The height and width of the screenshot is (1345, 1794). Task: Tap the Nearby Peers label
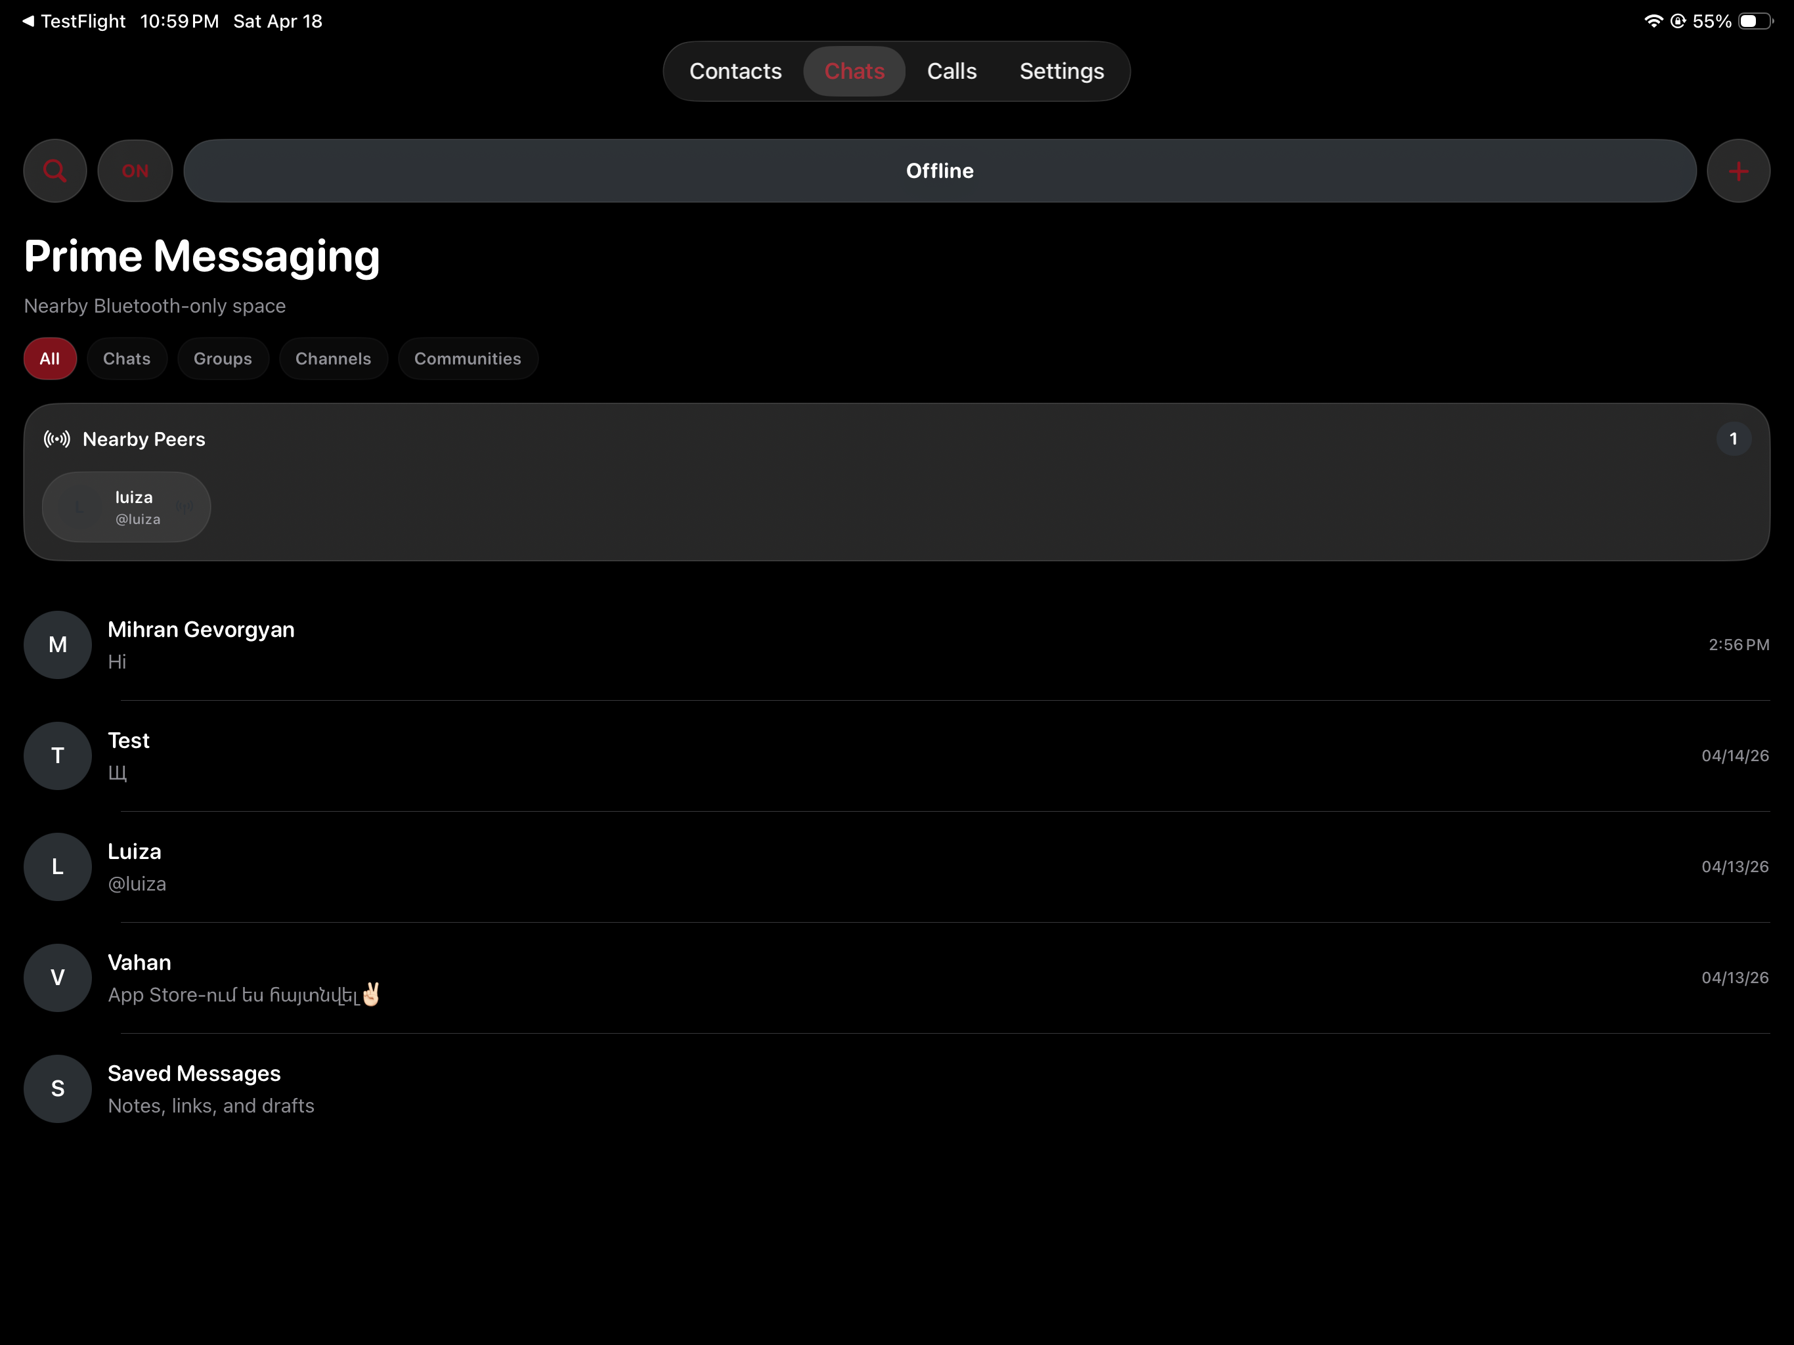pos(144,439)
